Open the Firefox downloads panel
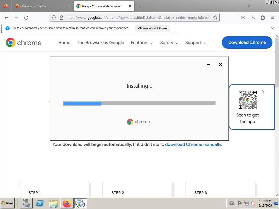279x209 pixels. coord(253,17)
